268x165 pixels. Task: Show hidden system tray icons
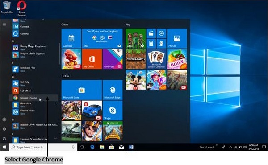click(x=230, y=147)
